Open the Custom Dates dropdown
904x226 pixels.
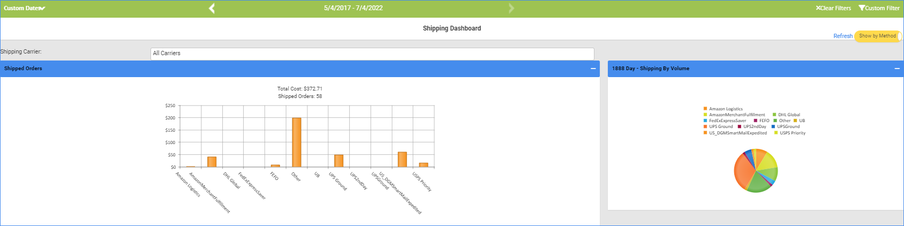pos(24,8)
